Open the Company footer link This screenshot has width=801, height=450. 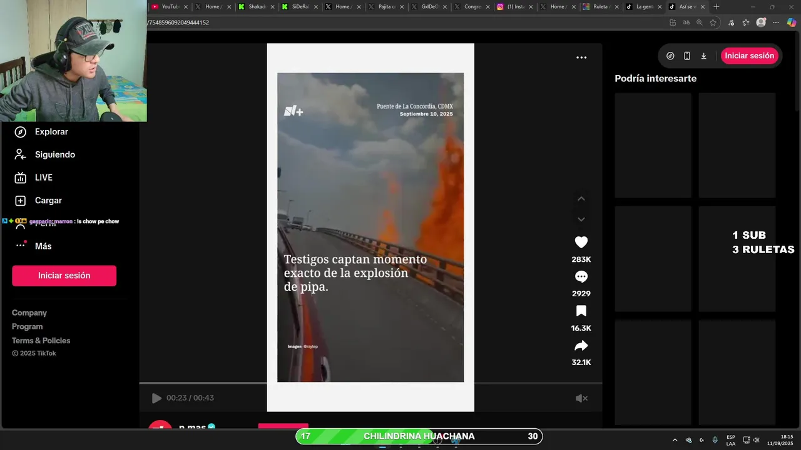coord(29,312)
